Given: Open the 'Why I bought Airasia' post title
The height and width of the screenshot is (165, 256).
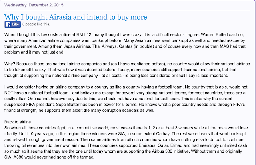Looking at the screenshot, I should pyautogui.click(x=76, y=17).
